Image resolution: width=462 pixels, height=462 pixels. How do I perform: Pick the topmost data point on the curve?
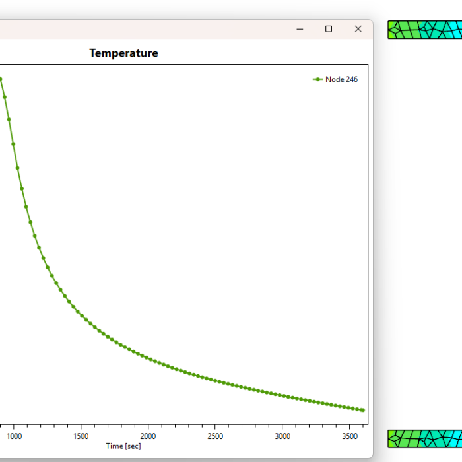coord(1,79)
